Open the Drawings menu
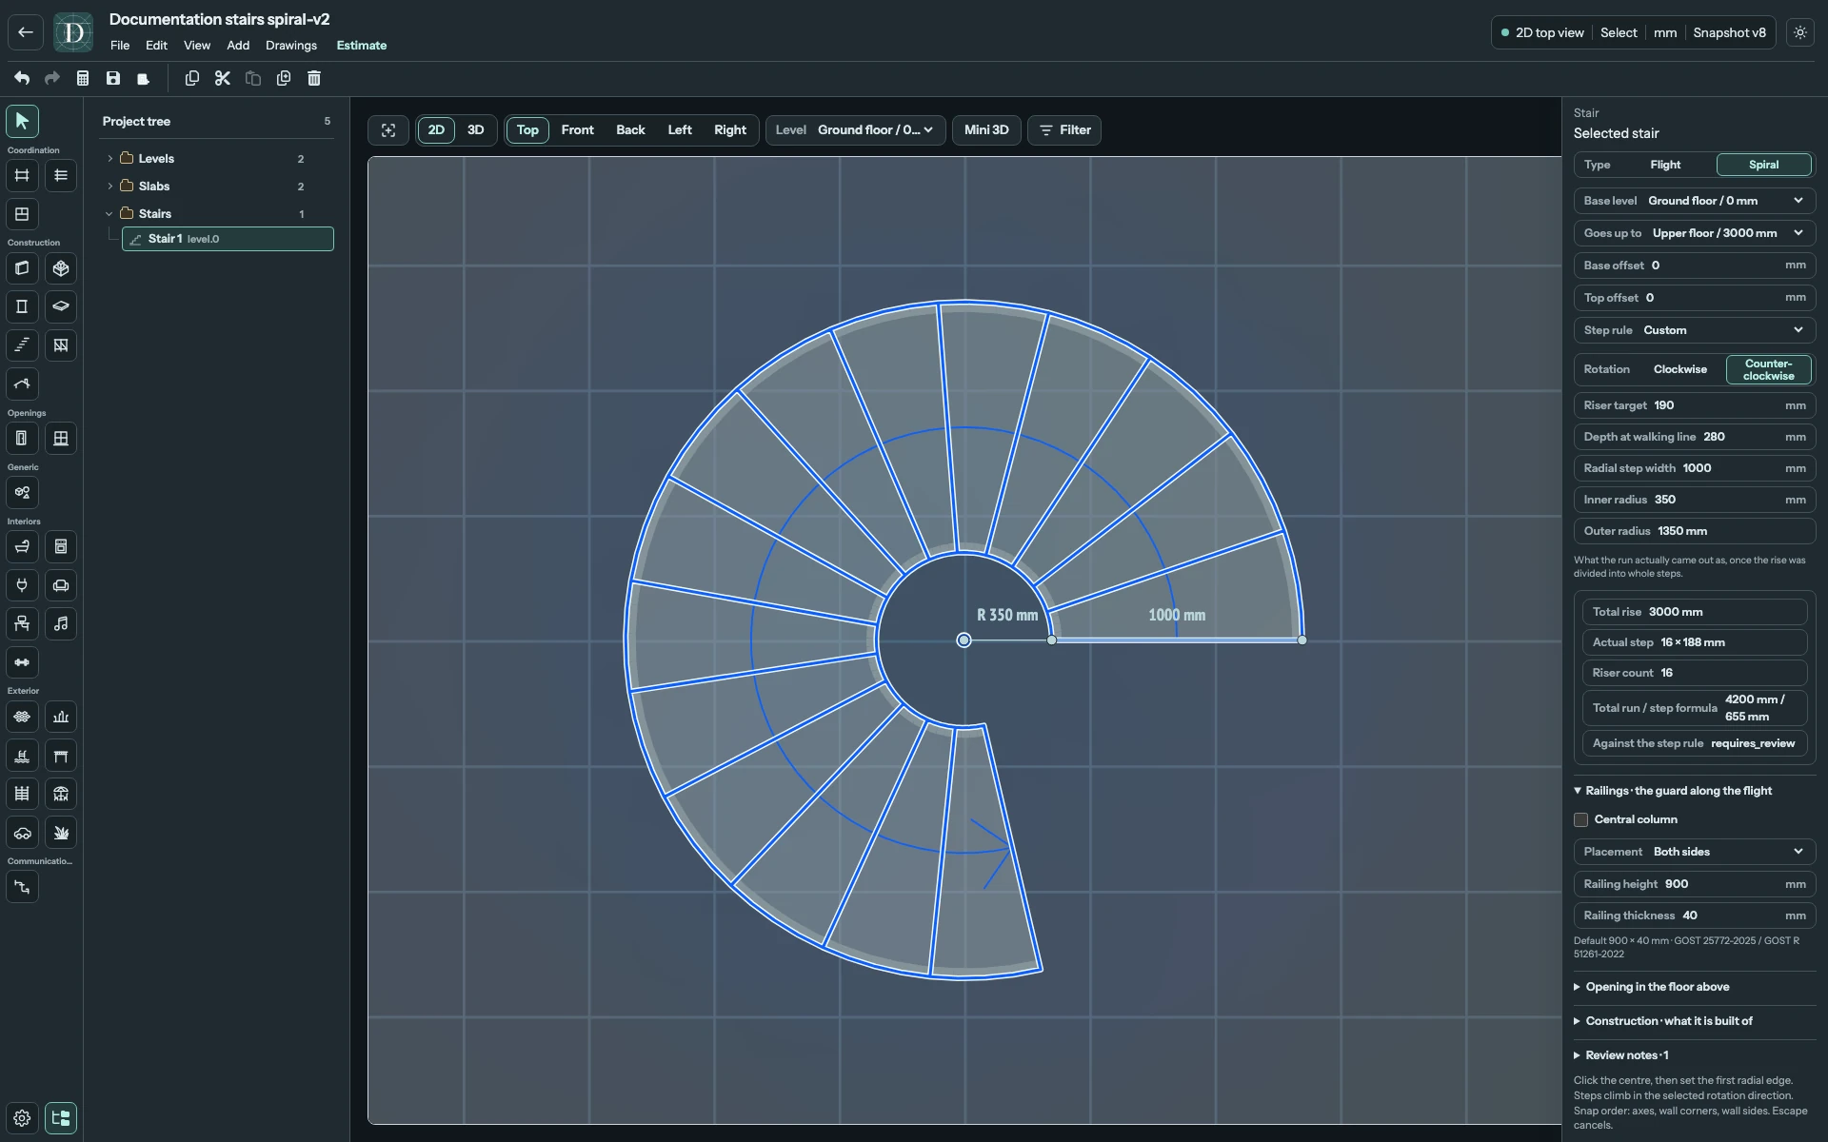Screen dimensions: 1828x1142 pos(291,46)
